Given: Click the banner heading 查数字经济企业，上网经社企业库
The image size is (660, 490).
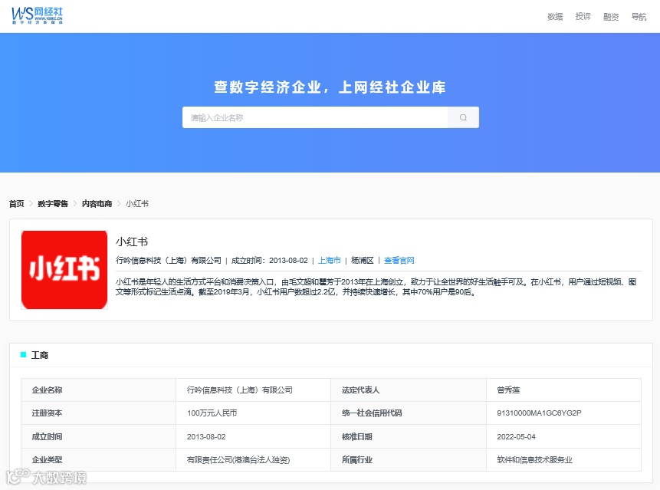Looking at the screenshot, I should pos(330,87).
